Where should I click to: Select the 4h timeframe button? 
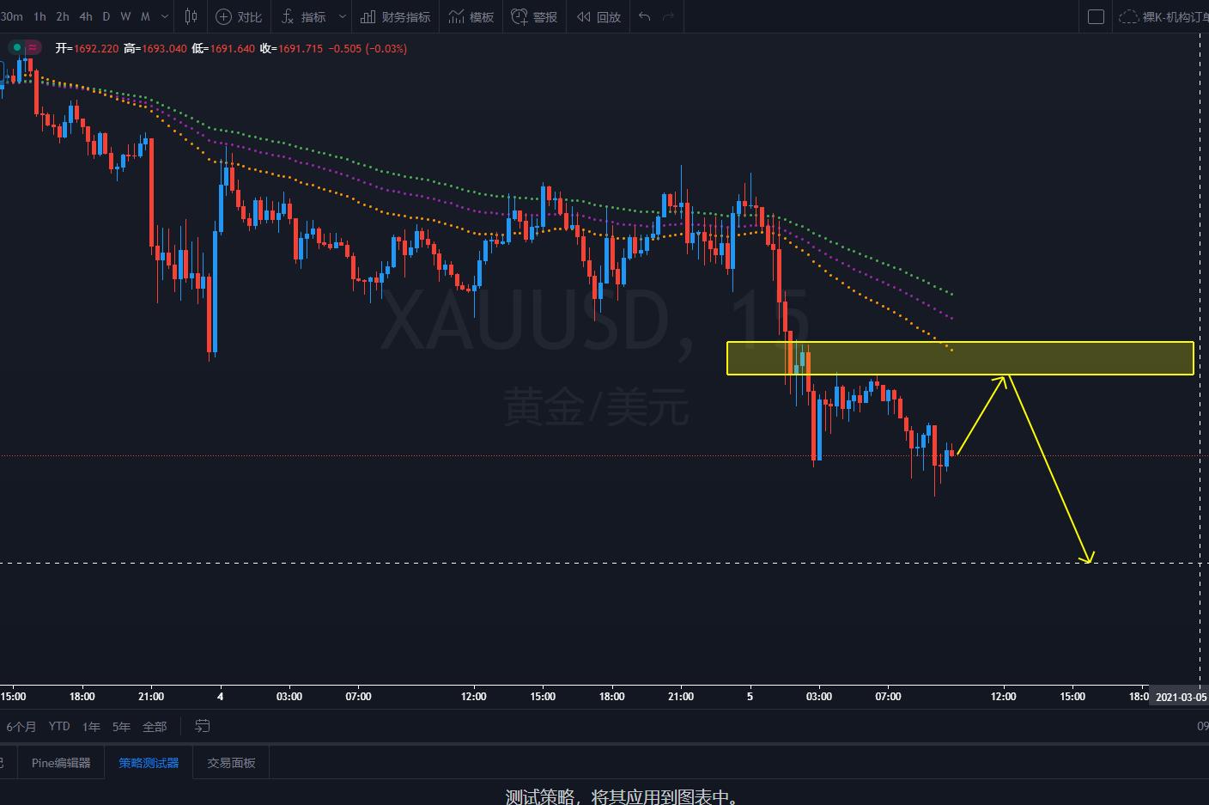pyautogui.click(x=86, y=16)
